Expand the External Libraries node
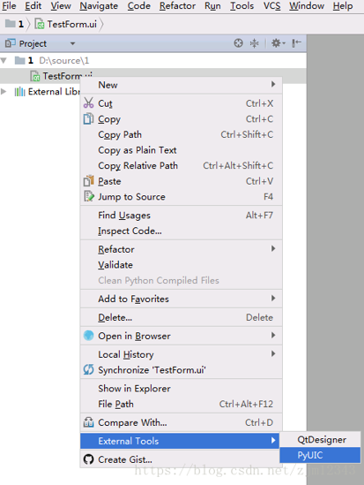The image size is (364, 485). tap(4, 92)
